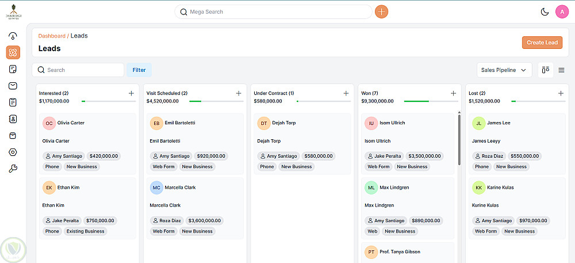Click the wrench tools icon in sidebar
This screenshot has width=575, height=263.
pyautogui.click(x=13, y=169)
